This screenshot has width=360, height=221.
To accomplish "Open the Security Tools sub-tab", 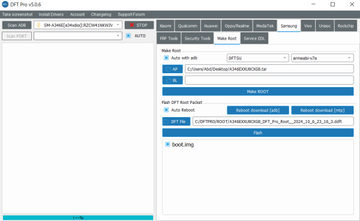I will [x=197, y=38].
